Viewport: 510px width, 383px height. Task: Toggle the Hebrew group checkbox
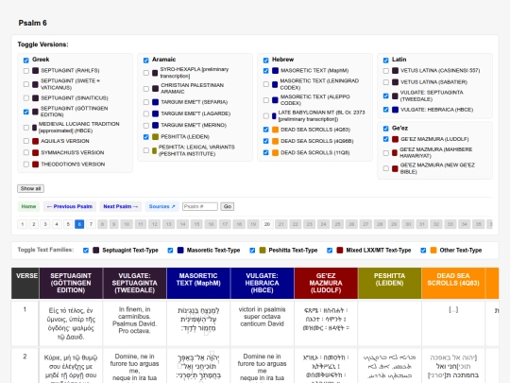pos(265,60)
